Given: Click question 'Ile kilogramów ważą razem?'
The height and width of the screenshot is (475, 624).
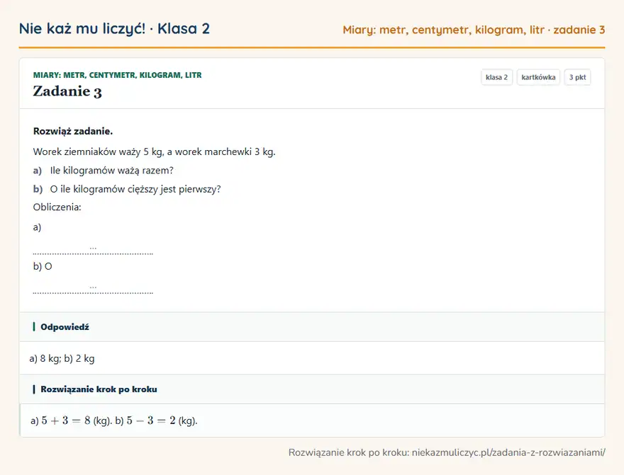Looking at the screenshot, I should click(x=112, y=171).
